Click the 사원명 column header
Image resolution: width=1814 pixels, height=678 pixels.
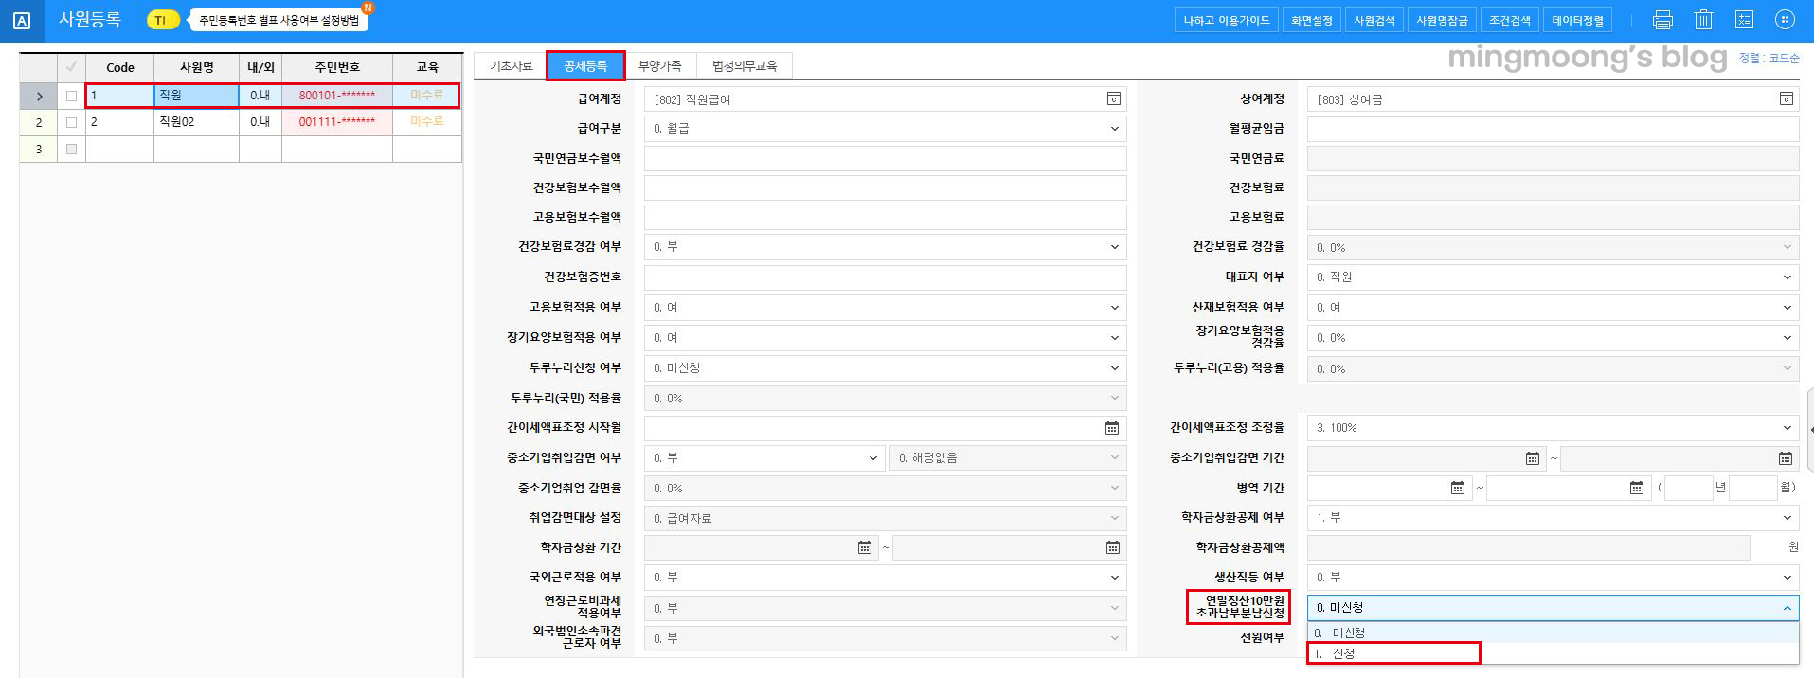coord(196,67)
